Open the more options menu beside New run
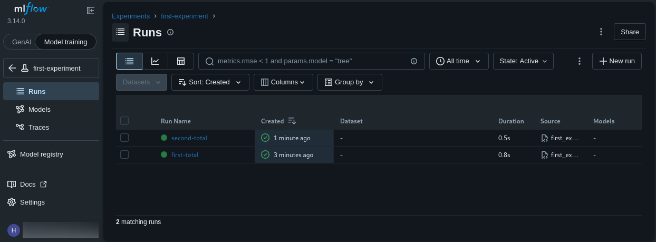Image resolution: width=656 pixels, height=242 pixels. click(580, 61)
